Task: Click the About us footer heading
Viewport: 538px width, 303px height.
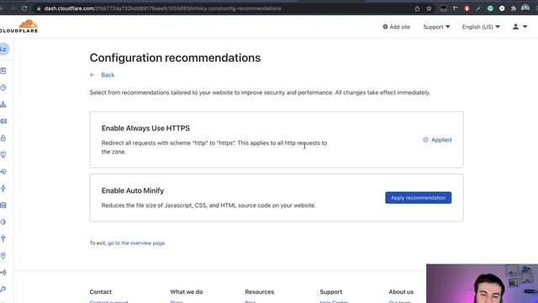Action: (x=401, y=292)
